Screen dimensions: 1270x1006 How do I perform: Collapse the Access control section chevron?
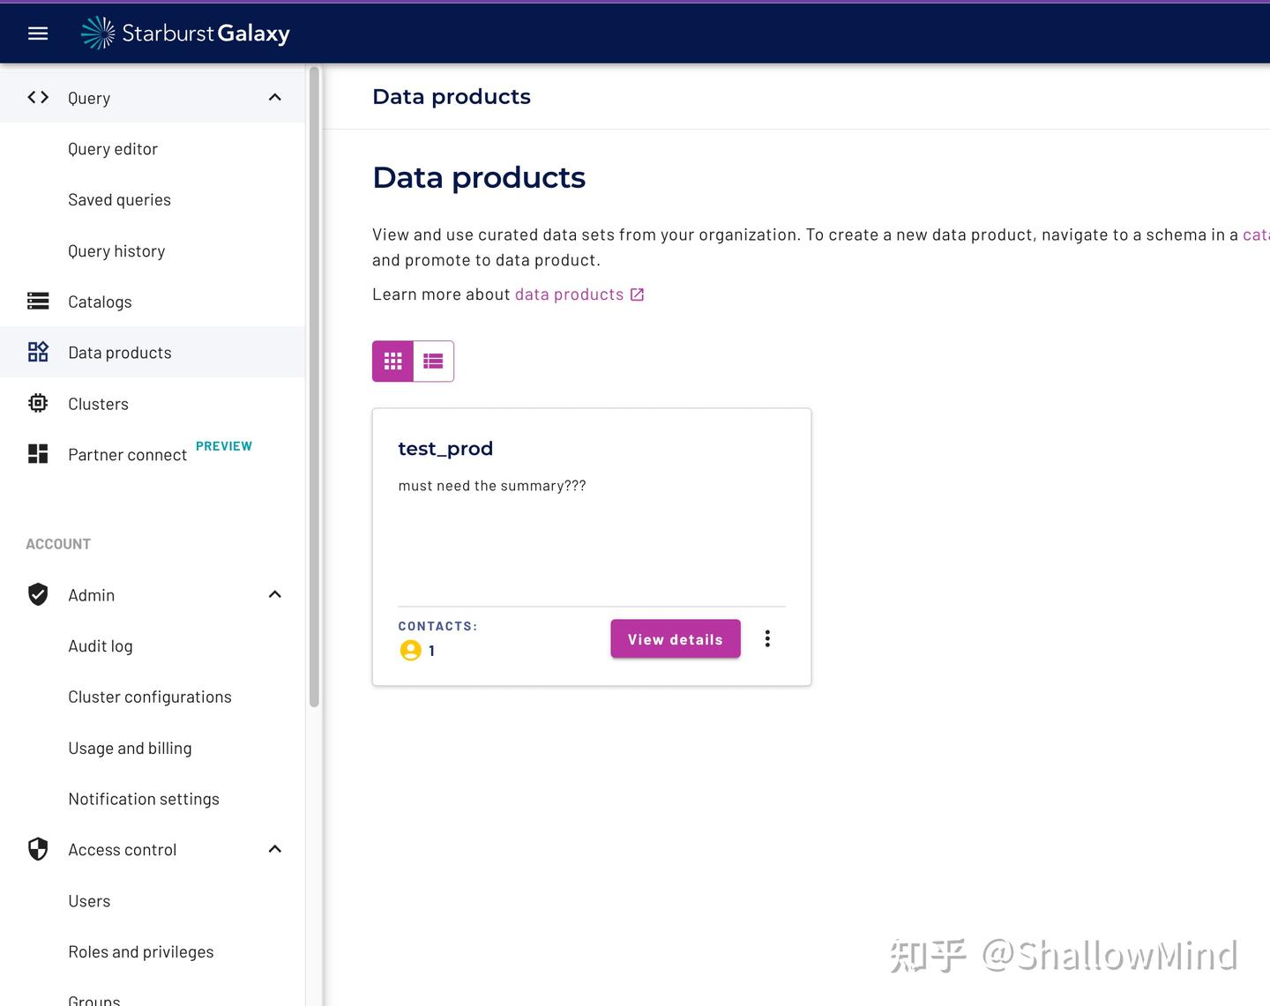275,850
